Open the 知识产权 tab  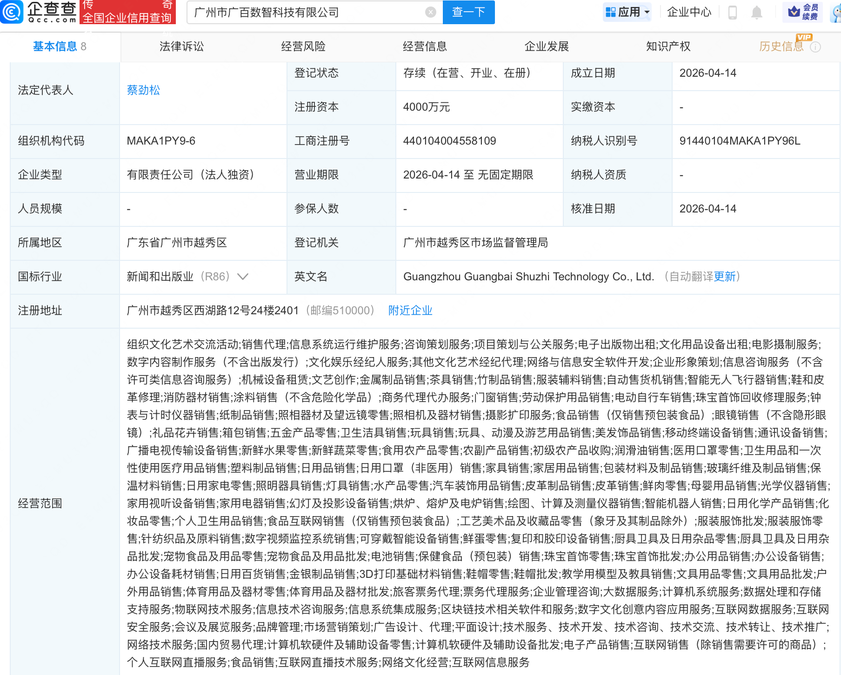point(668,46)
